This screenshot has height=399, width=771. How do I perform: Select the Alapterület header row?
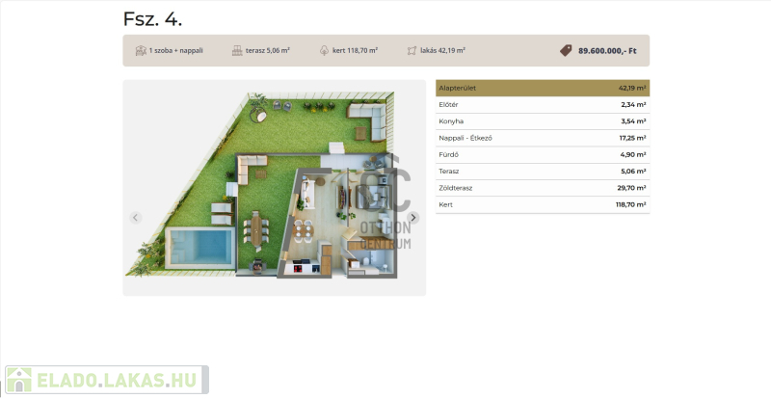point(542,88)
